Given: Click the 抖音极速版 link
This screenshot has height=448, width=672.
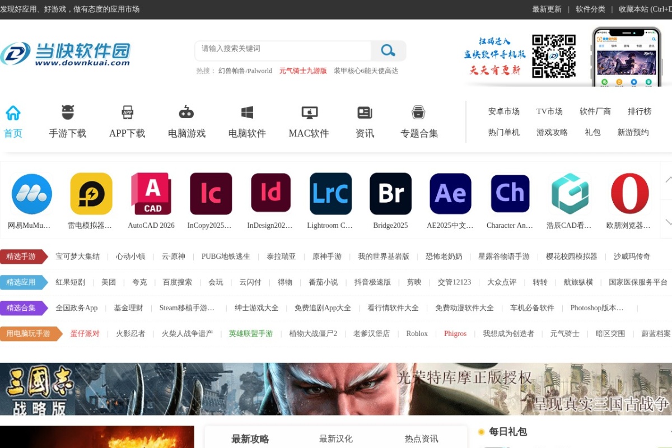Looking at the screenshot, I should tap(372, 282).
